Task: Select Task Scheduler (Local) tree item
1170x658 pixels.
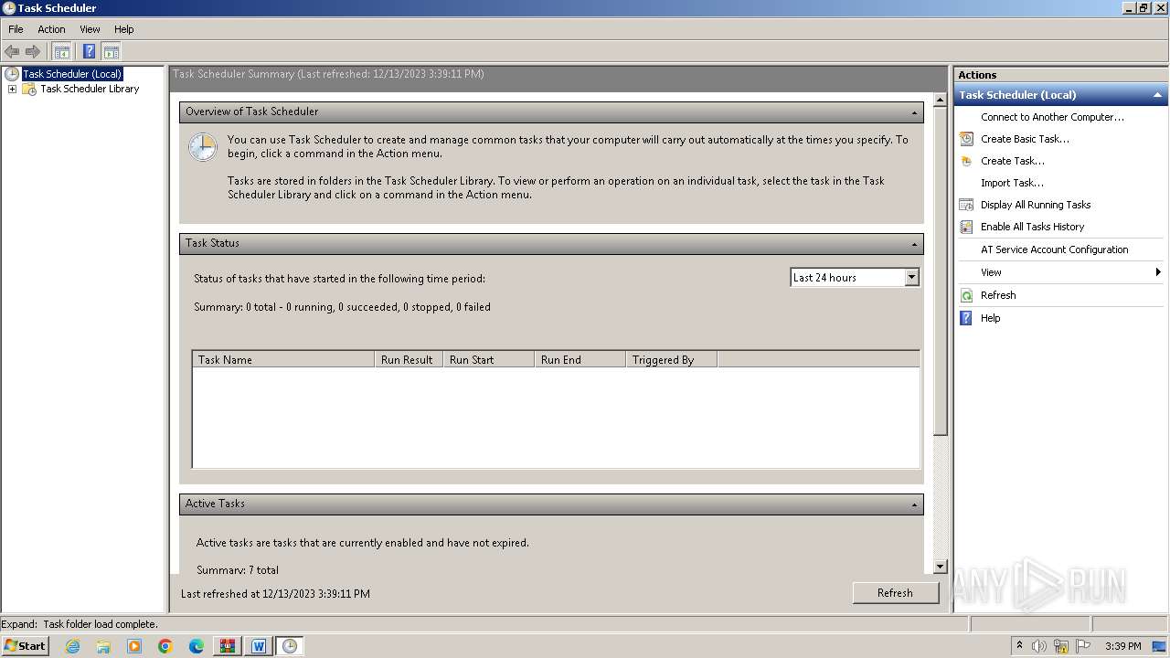Action: point(72,74)
